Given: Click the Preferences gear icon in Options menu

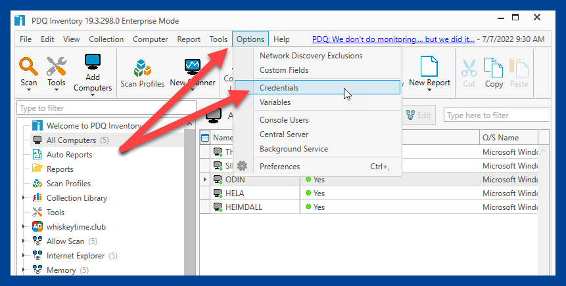Looking at the screenshot, I should coord(242,166).
